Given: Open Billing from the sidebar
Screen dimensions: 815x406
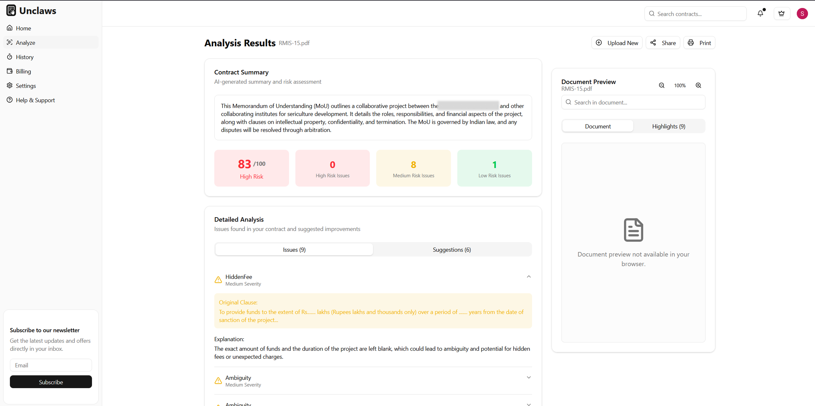Looking at the screenshot, I should [51, 71].
